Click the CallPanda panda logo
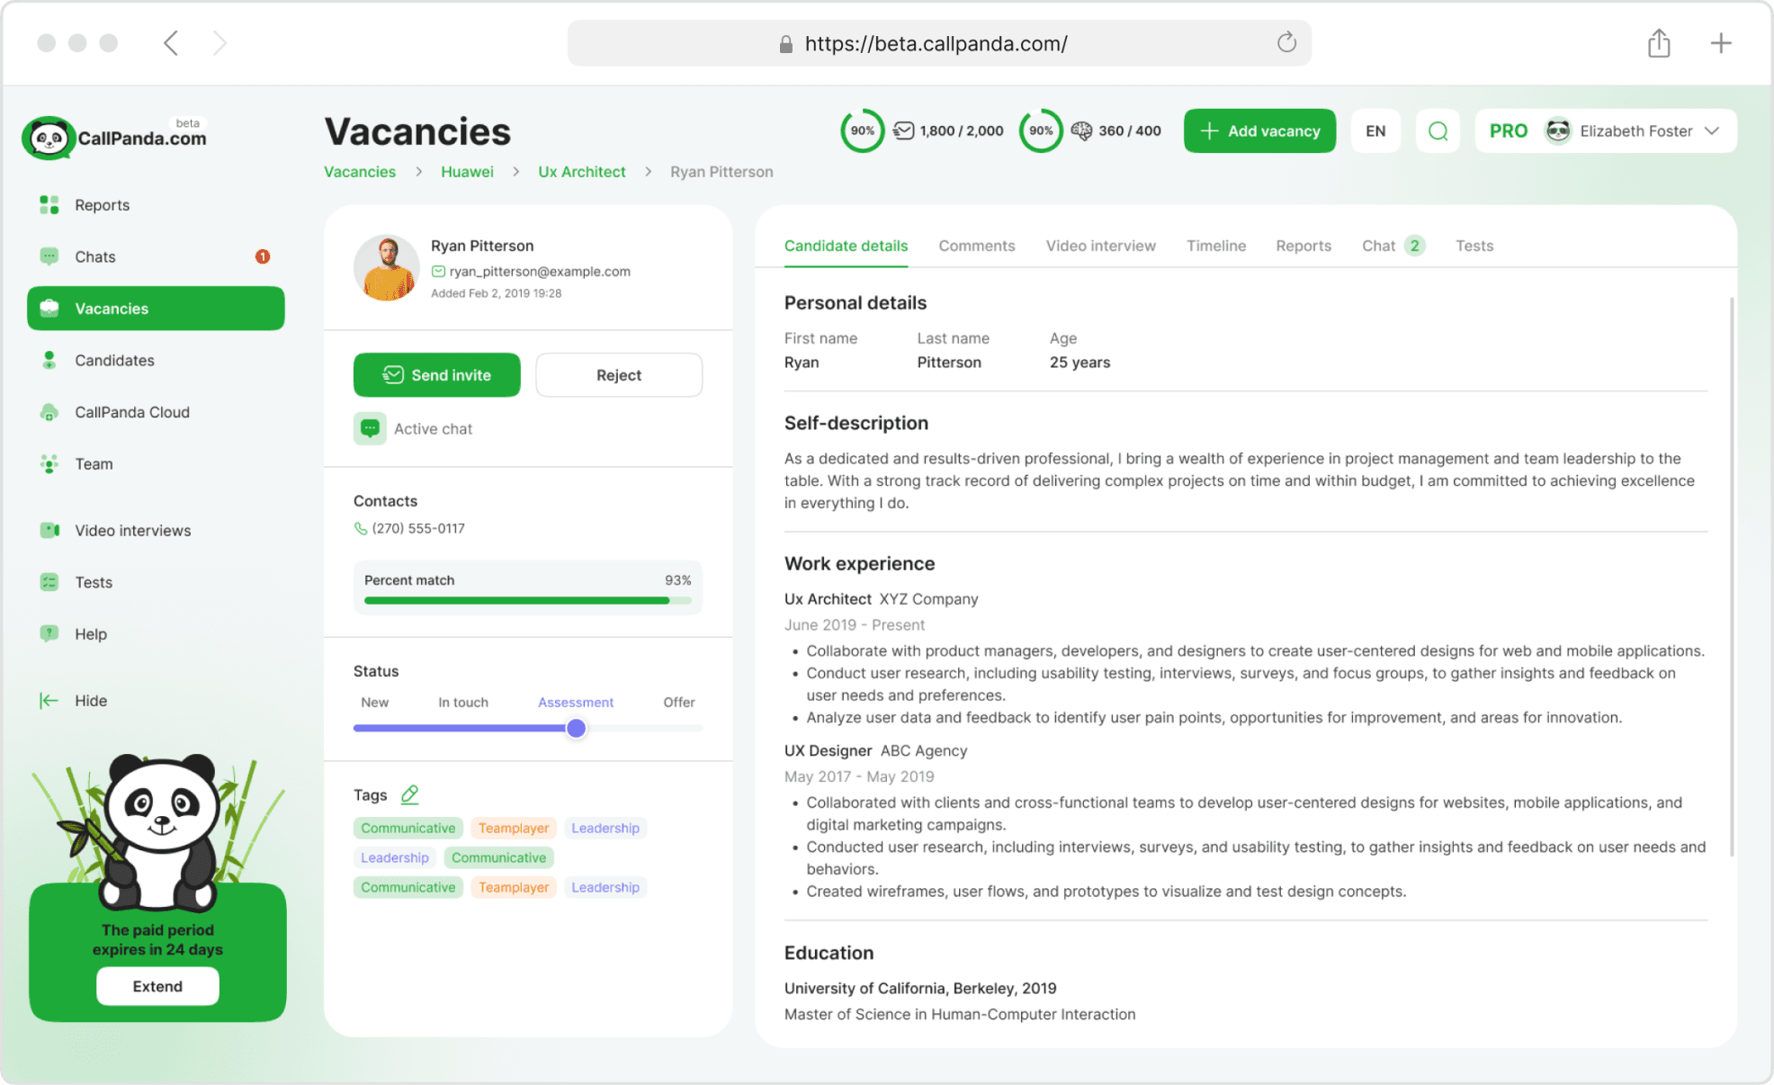1774x1085 pixels. coord(49,139)
